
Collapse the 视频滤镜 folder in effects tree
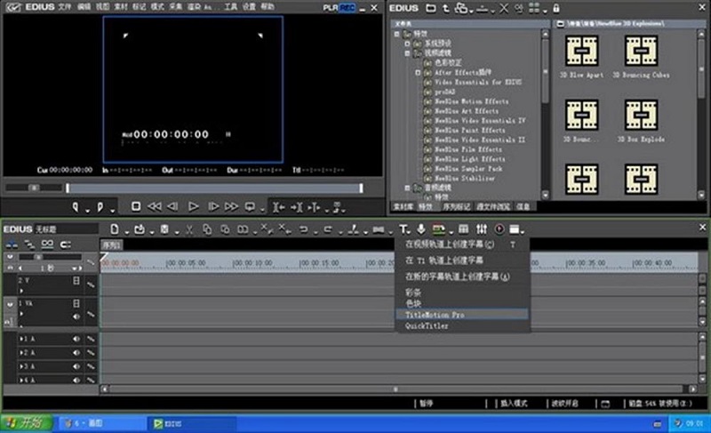408,53
